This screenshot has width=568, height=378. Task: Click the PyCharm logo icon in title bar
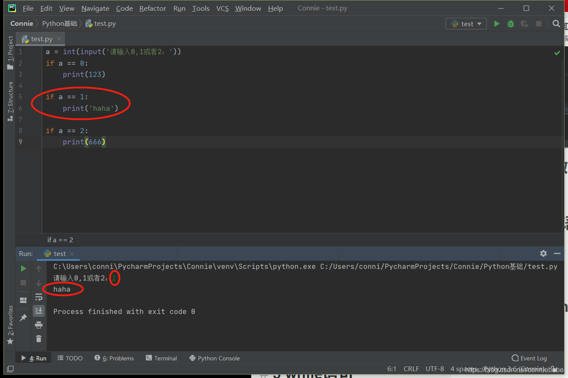pyautogui.click(x=12, y=8)
